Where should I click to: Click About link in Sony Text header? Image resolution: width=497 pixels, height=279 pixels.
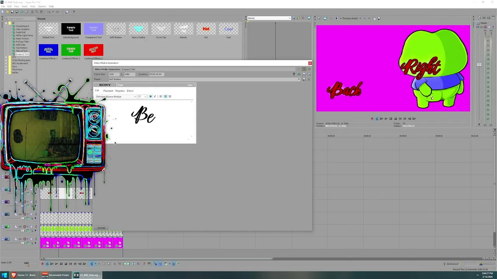[190, 85]
